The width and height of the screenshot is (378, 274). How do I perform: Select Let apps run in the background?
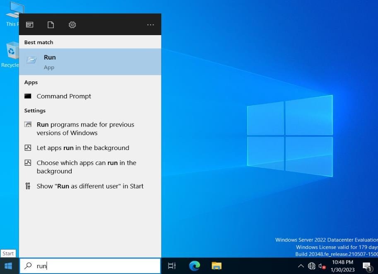[90, 148]
